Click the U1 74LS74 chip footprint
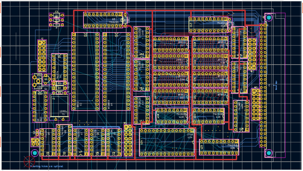Viewport: 303px width, 171px height. pos(59,68)
